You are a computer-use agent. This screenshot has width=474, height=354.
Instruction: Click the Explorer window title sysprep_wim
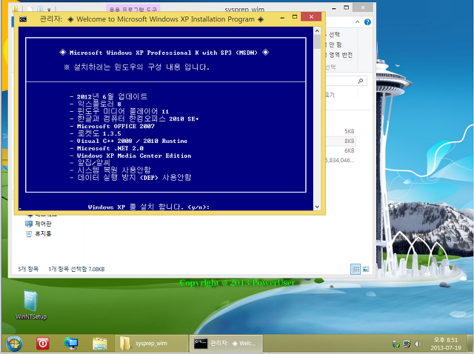click(244, 9)
